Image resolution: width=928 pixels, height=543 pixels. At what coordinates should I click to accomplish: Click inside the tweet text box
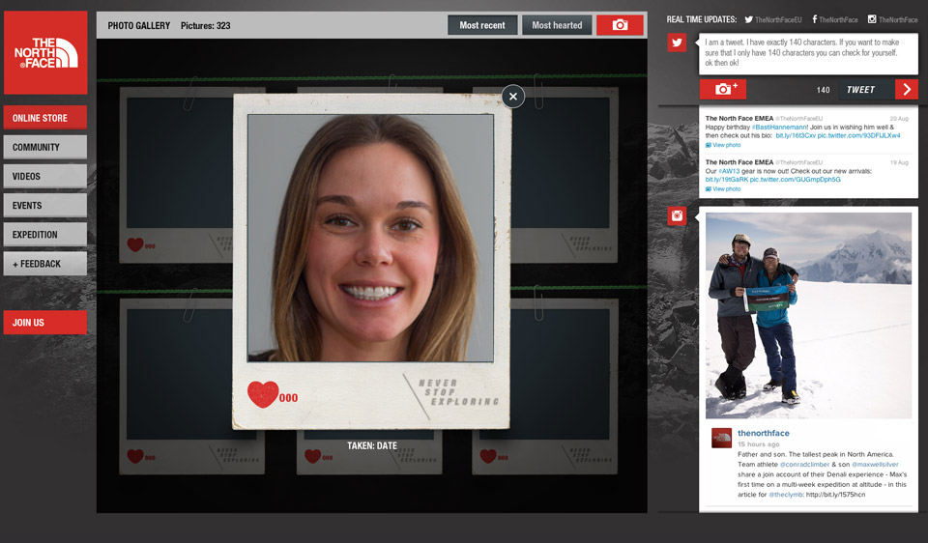point(808,52)
